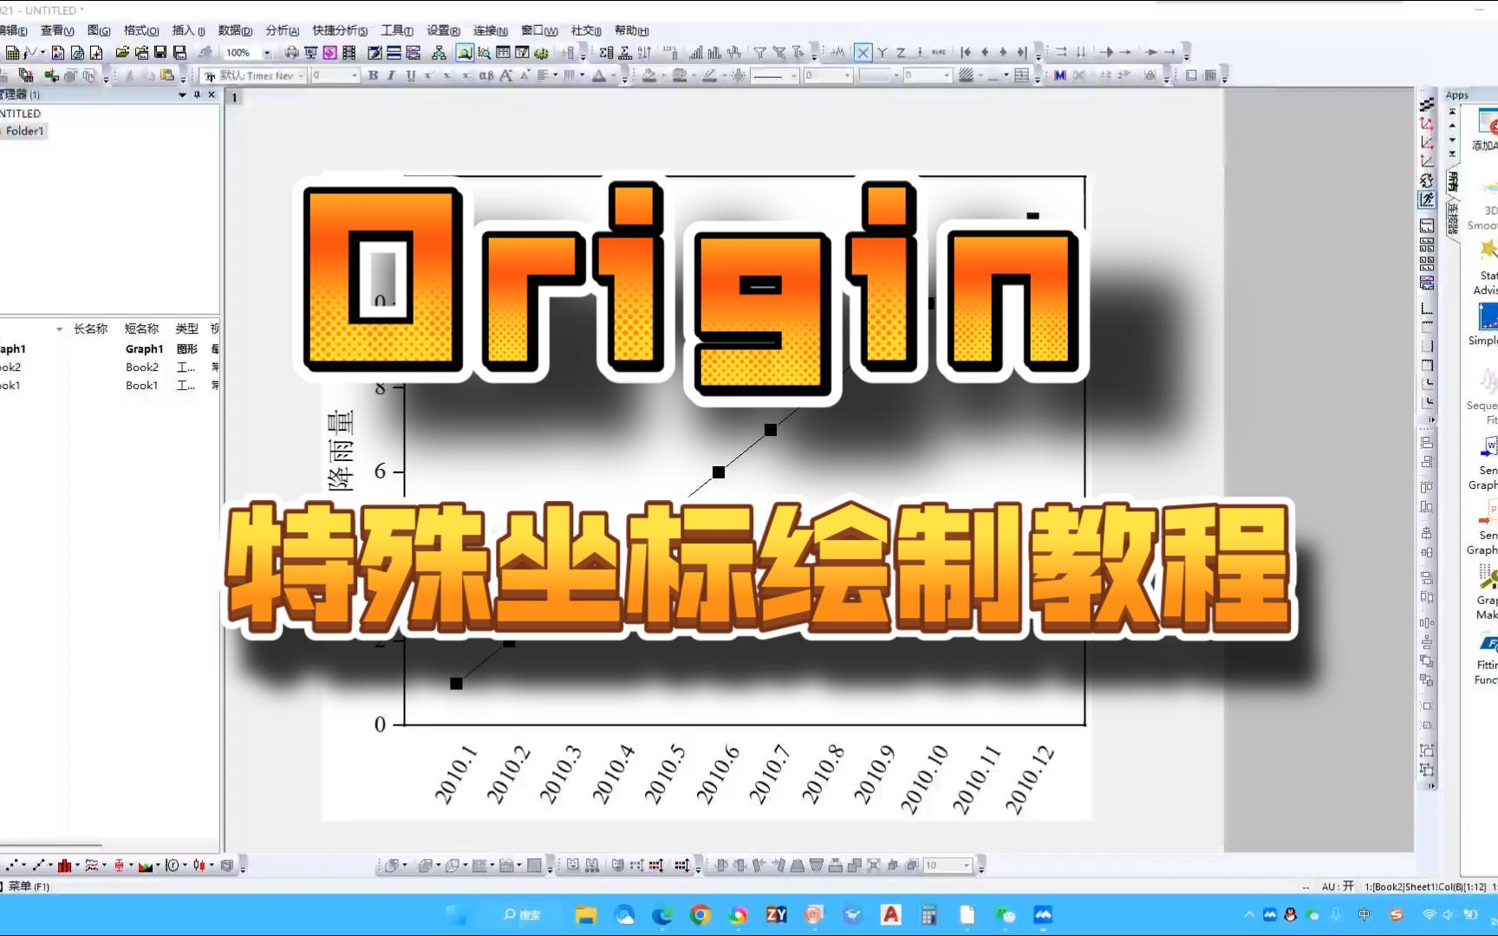
Task: Open Microsoft Edge from the taskbar
Action: pos(662,914)
